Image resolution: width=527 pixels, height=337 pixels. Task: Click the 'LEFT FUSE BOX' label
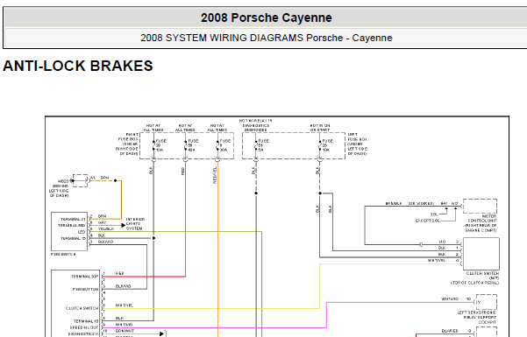(357, 144)
